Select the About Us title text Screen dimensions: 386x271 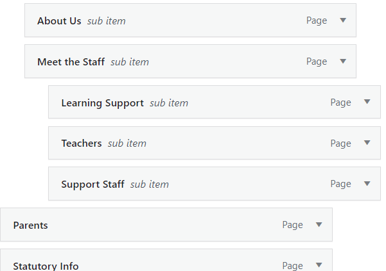(59, 21)
